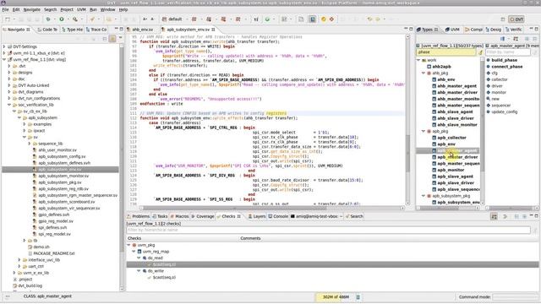The image size is (541, 304).
Task: Expand the interface_uvc_lib folder
Action: pyautogui.click(x=19, y=260)
